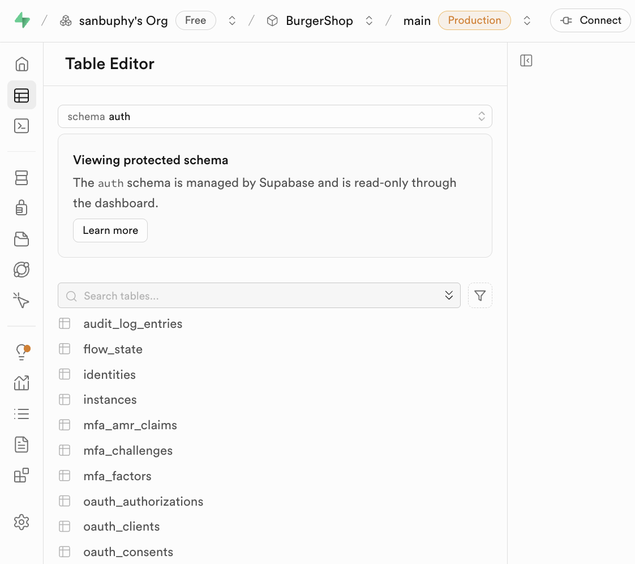Open the schema auth dropdown

(275, 117)
